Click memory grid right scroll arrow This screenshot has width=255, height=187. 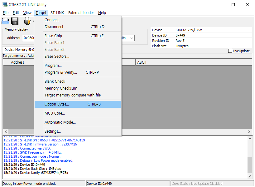point(249,131)
